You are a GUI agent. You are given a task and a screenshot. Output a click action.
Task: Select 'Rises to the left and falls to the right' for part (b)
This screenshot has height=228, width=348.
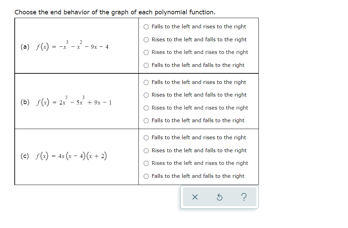click(x=146, y=95)
